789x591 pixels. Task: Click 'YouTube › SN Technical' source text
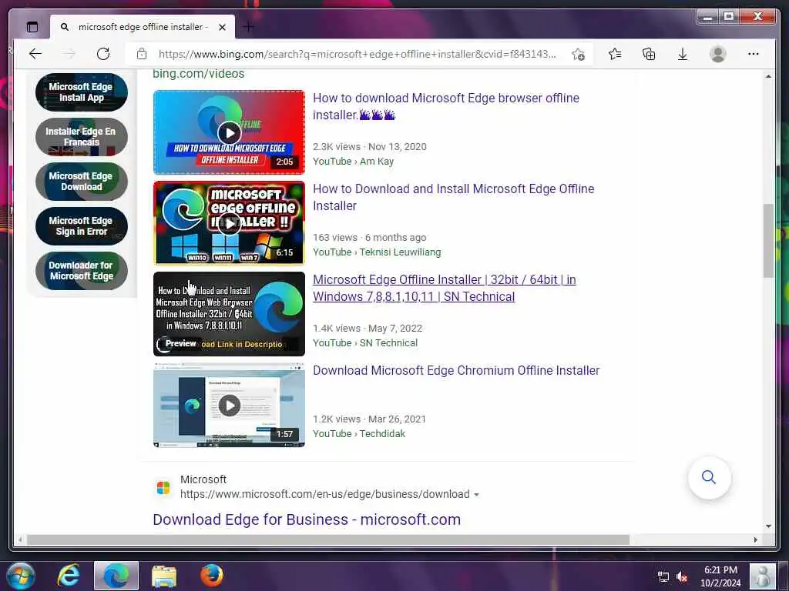click(365, 343)
